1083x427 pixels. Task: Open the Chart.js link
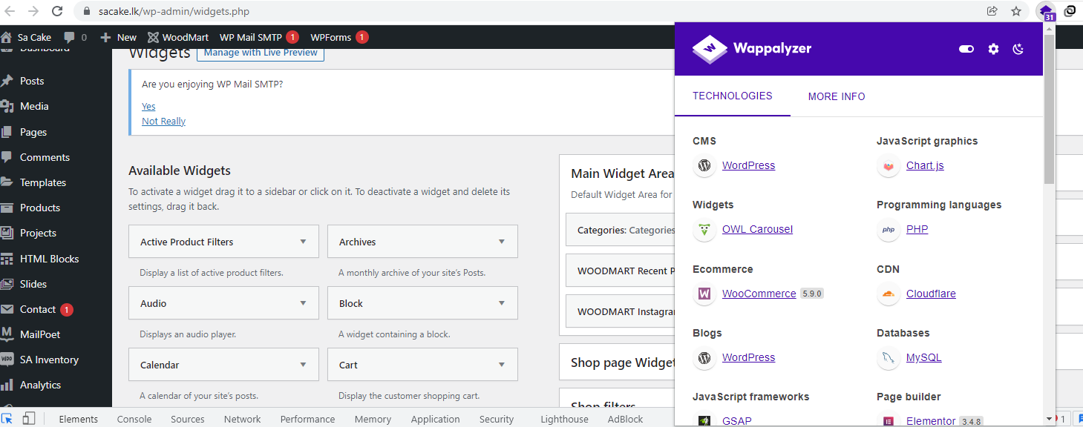click(925, 165)
